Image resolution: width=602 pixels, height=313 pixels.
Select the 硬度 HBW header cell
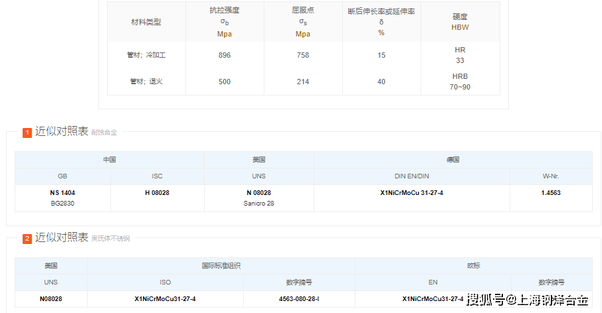tap(460, 22)
